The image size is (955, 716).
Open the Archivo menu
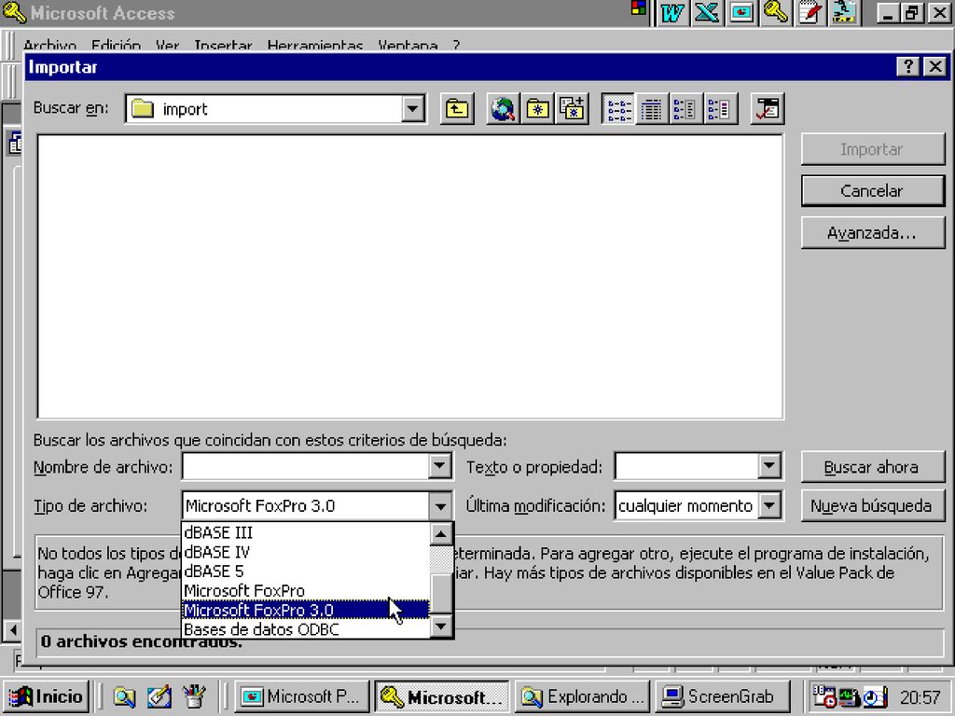pos(50,45)
